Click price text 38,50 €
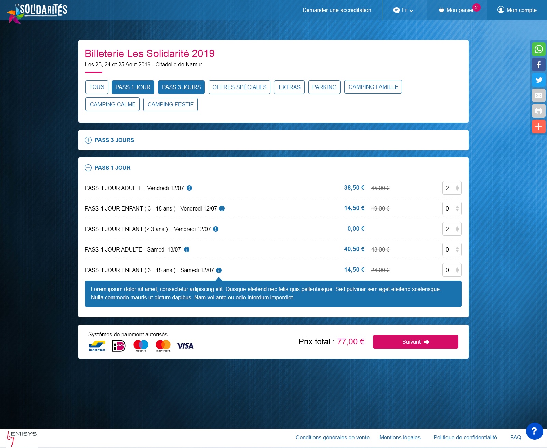 [x=354, y=188]
